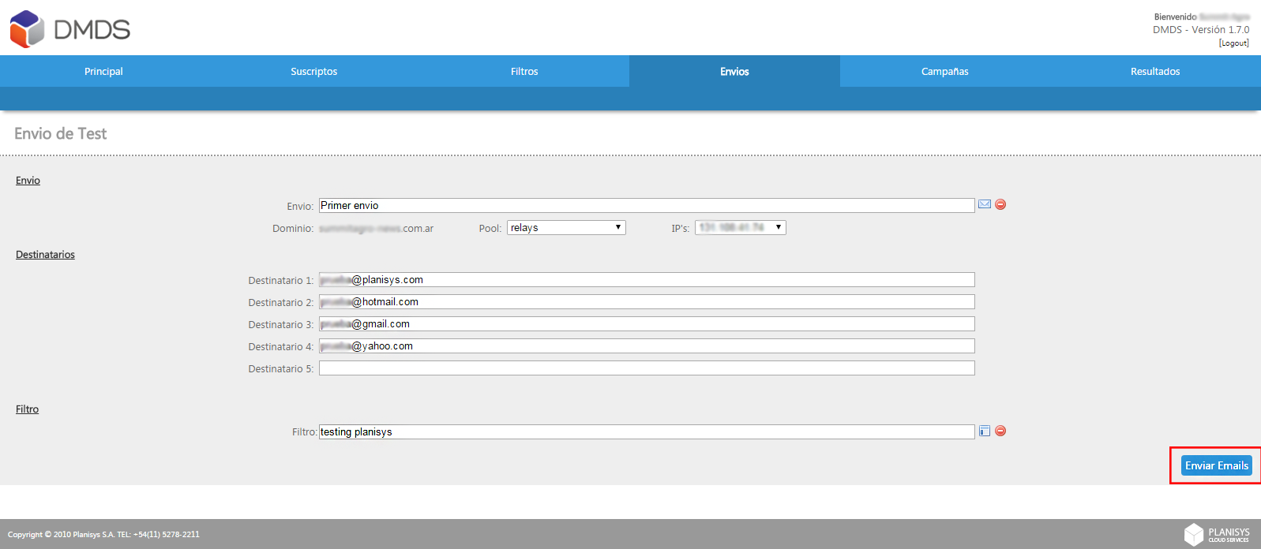The width and height of the screenshot is (1261, 549).
Task: Click the Enviar Emails button
Action: point(1217,465)
